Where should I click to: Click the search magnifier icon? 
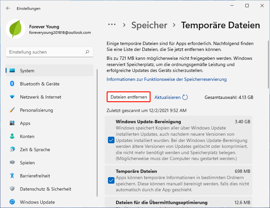[87, 52]
